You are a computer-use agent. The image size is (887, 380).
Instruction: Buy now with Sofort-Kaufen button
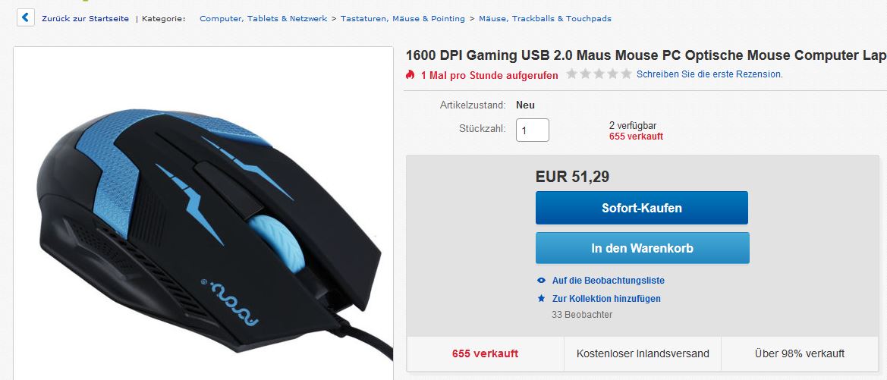click(x=641, y=208)
